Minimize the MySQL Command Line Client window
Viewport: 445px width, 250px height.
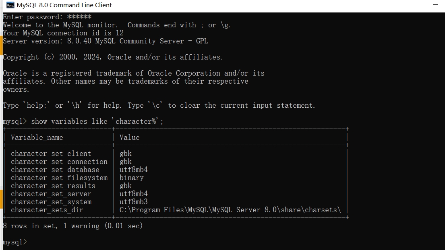435,5
